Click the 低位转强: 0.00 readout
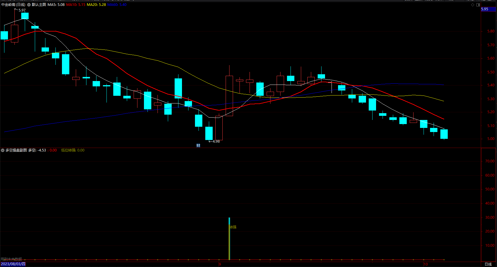This screenshot has height=267, width=497. 73,150
